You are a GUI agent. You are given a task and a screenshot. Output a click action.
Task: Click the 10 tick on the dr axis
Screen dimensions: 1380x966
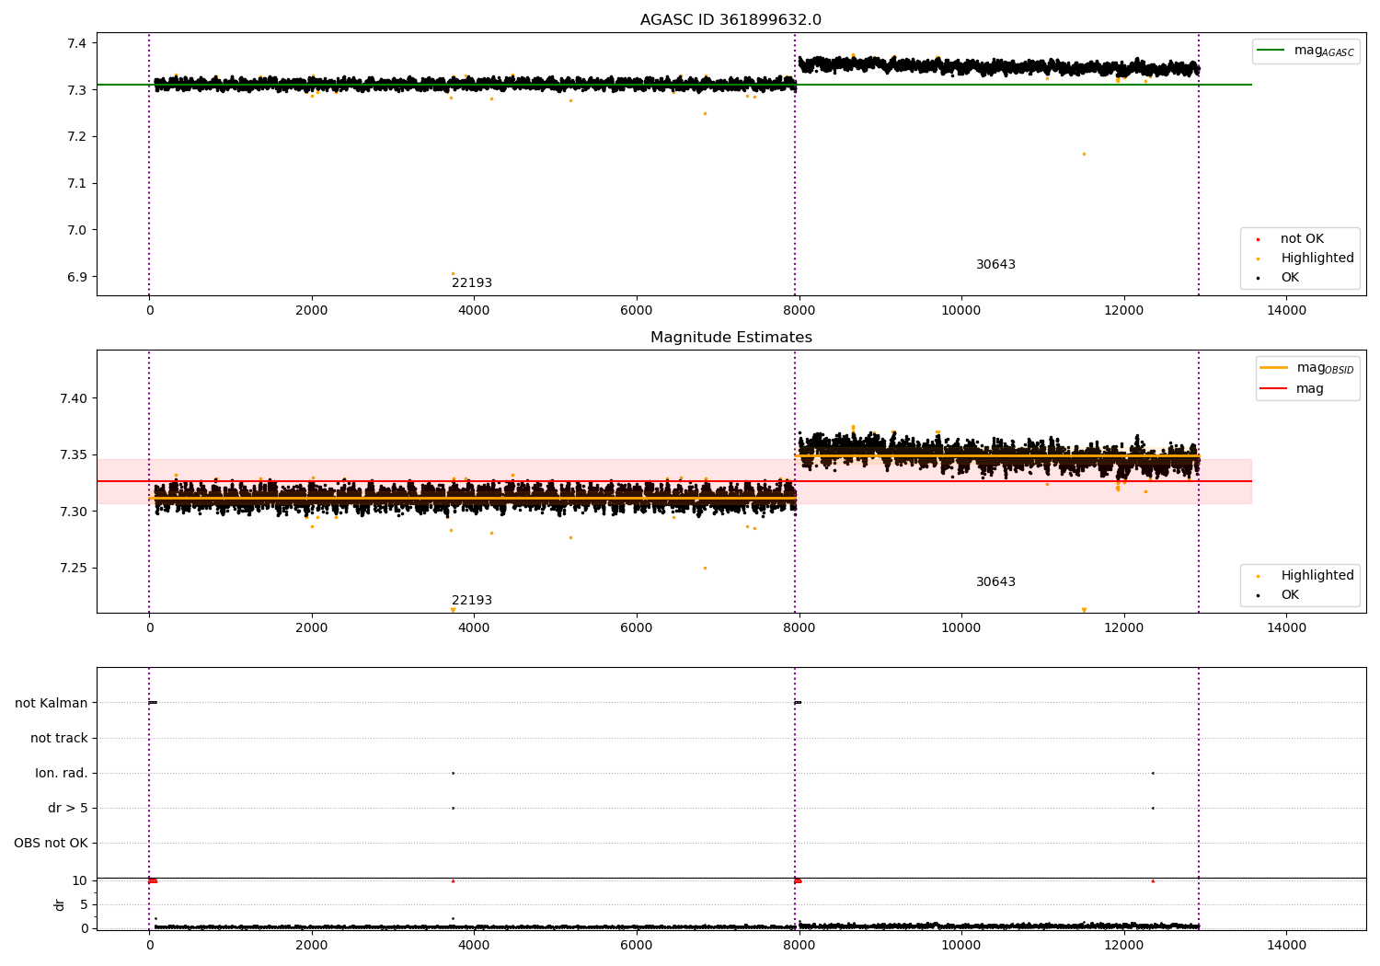click(80, 881)
